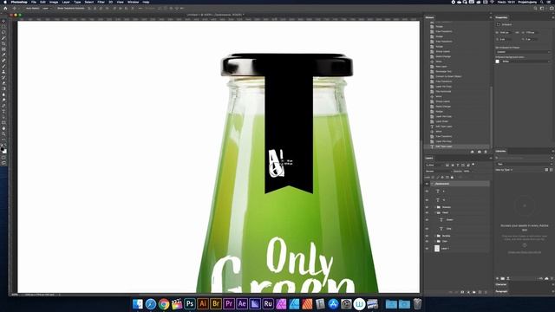Create a new snapshot in History panel
The image size is (555, 312).
tap(480, 152)
